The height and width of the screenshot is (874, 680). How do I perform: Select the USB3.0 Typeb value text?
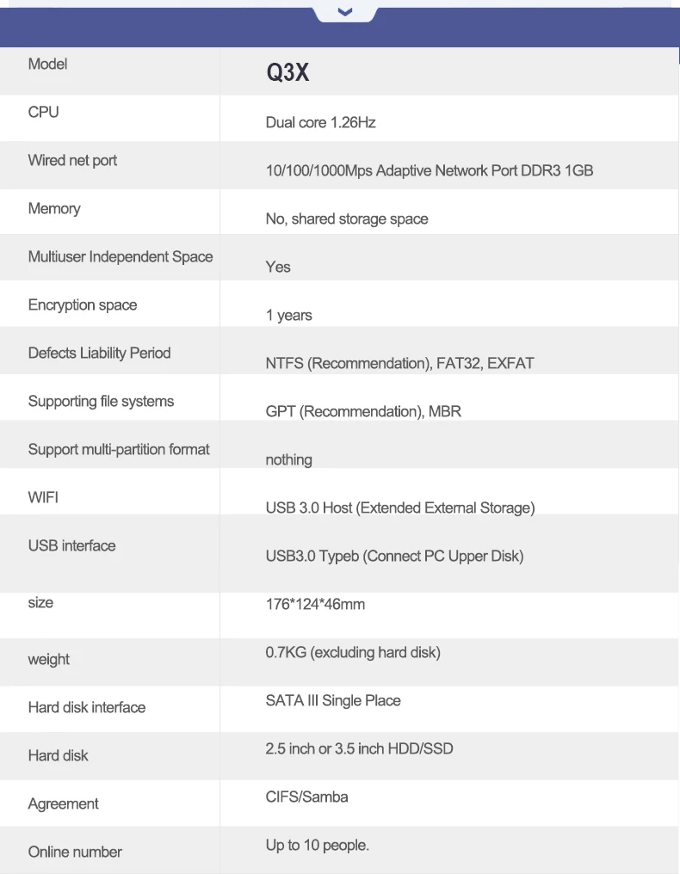394,557
